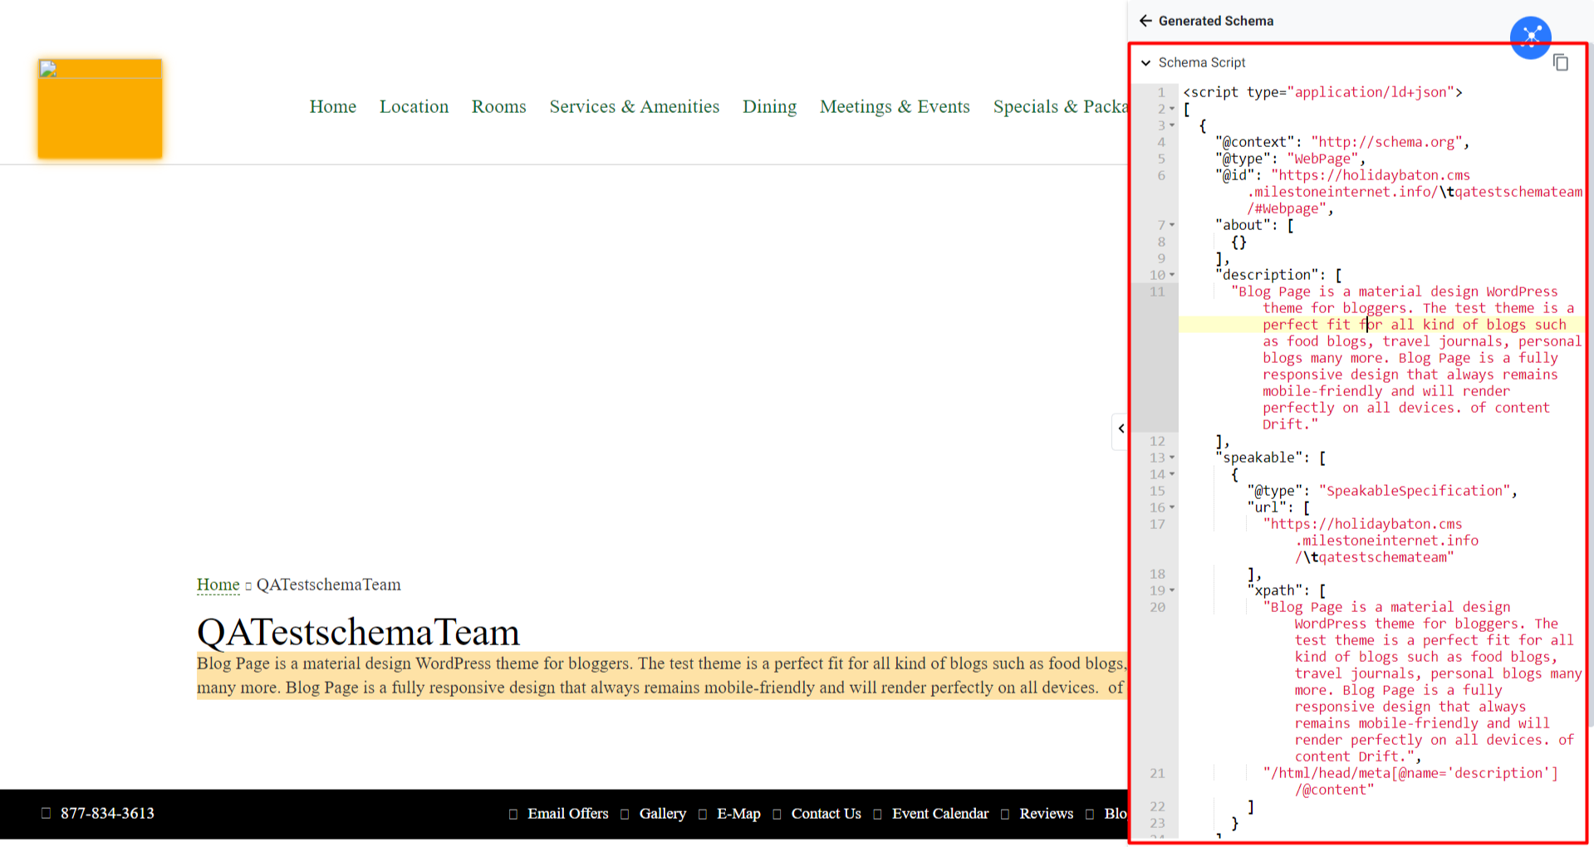Click the SpeakableSpecification type line
Viewport: 1594px width, 847px height.
point(1382,491)
